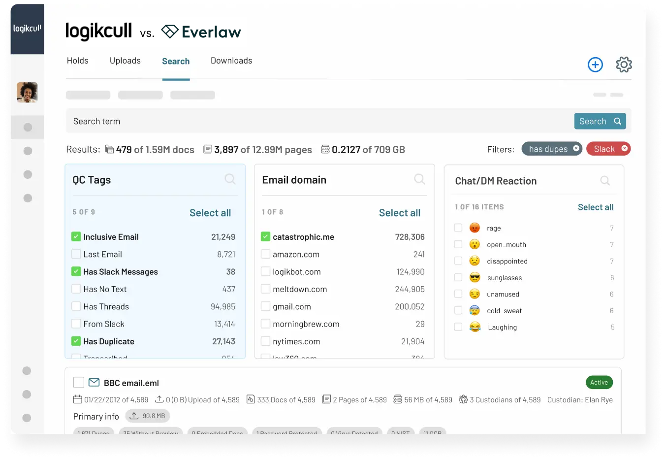Open the user profile avatar
The height and width of the screenshot is (460, 665).
pos(27,92)
